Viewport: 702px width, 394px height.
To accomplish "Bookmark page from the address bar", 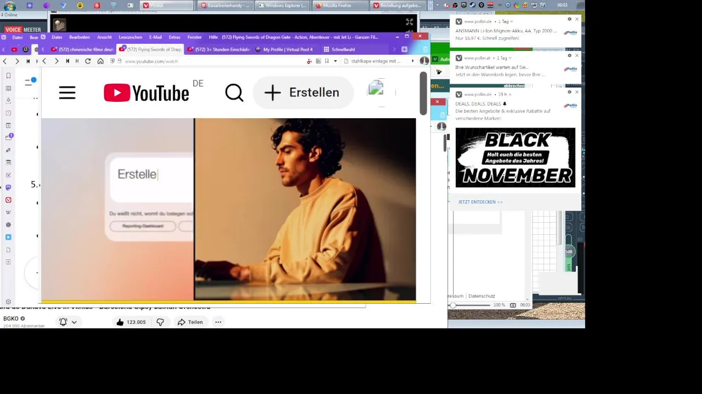I will pyautogui.click(x=327, y=61).
